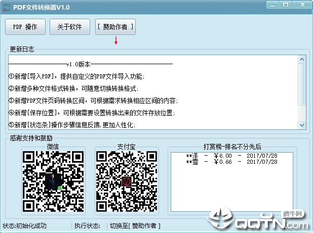This screenshot has width=313, height=233.
Task: Select the [ 赞助作者 ] tab
Action: click(x=115, y=27)
